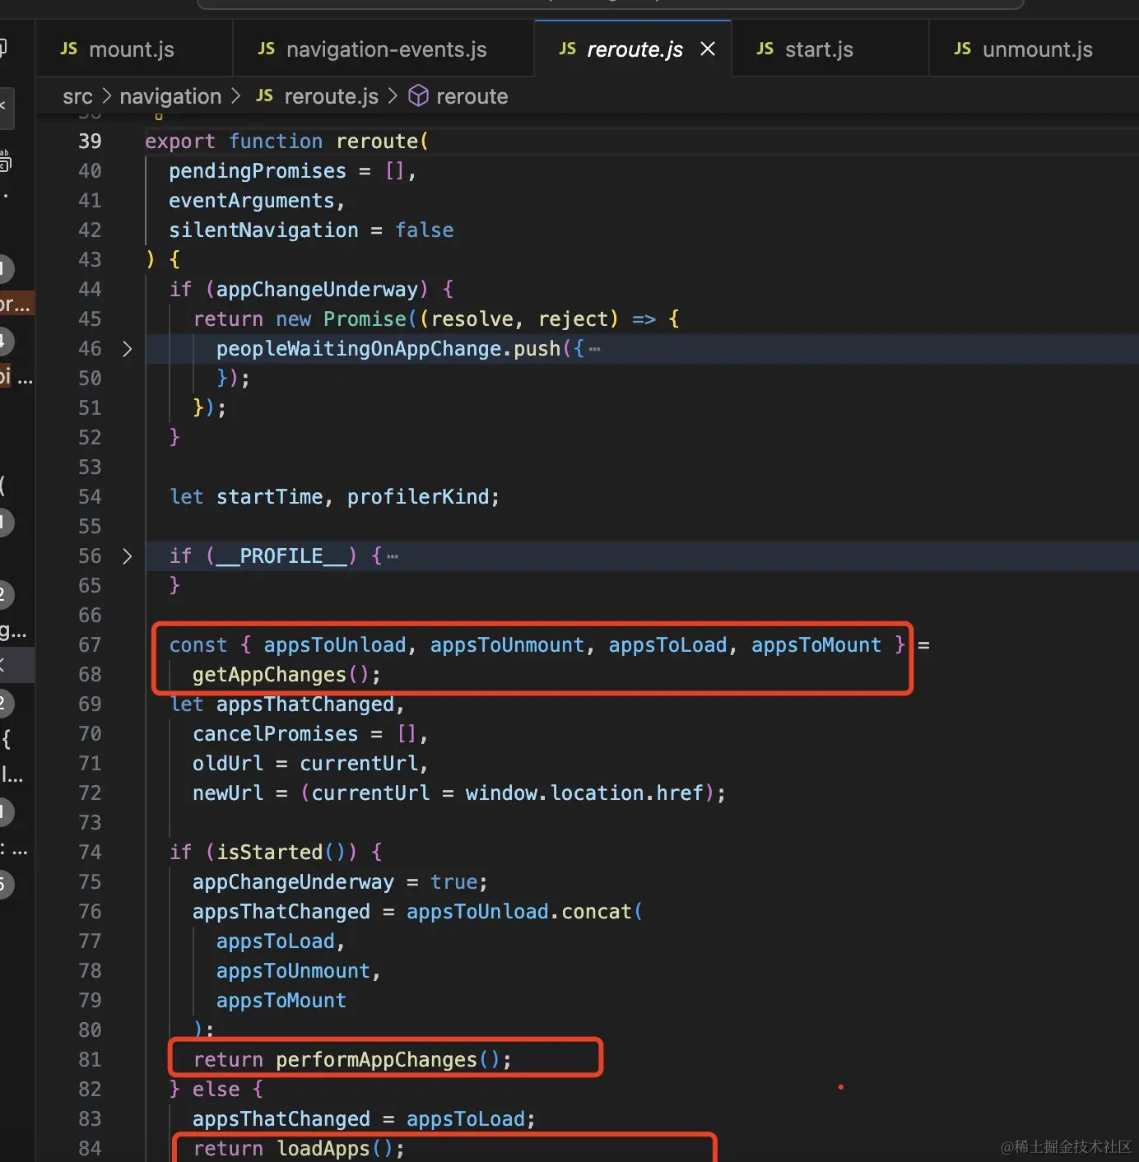Viewport: 1139px width, 1162px height.
Task: Click peopleWaitingOnAppChange on line 46
Action: (359, 349)
